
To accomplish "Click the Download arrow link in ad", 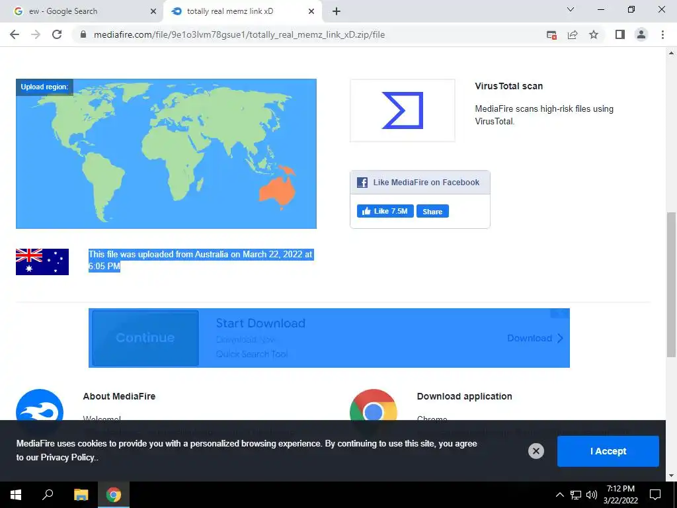I will (536, 338).
